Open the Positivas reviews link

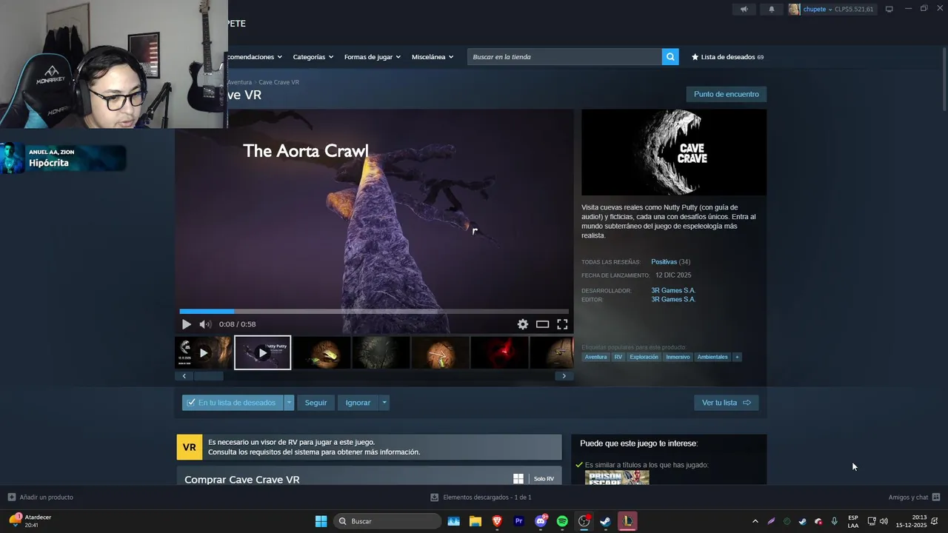point(664,262)
